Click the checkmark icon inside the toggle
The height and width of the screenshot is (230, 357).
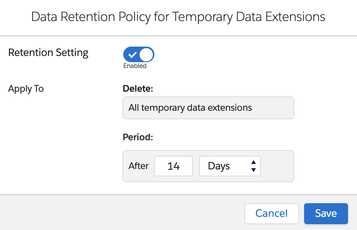click(x=132, y=55)
